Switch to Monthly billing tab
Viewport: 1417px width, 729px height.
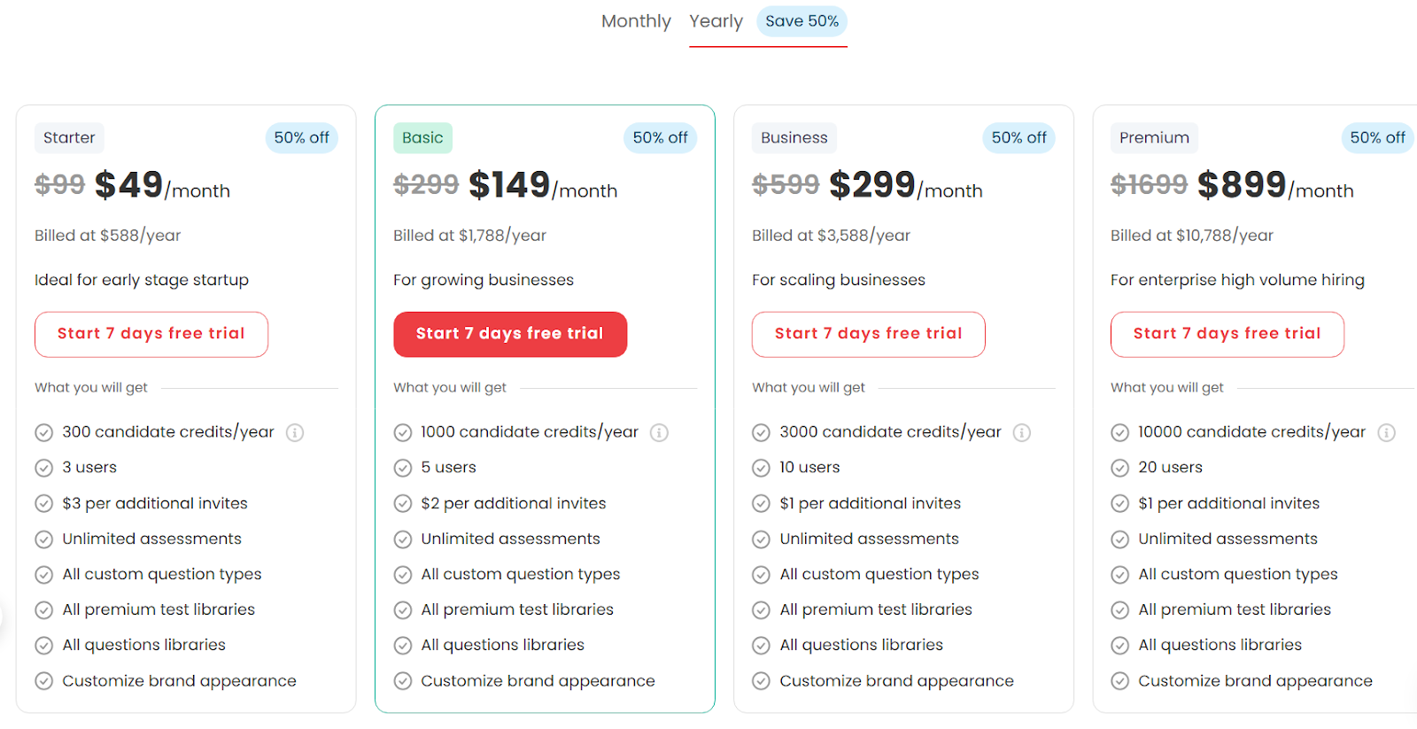pos(636,21)
